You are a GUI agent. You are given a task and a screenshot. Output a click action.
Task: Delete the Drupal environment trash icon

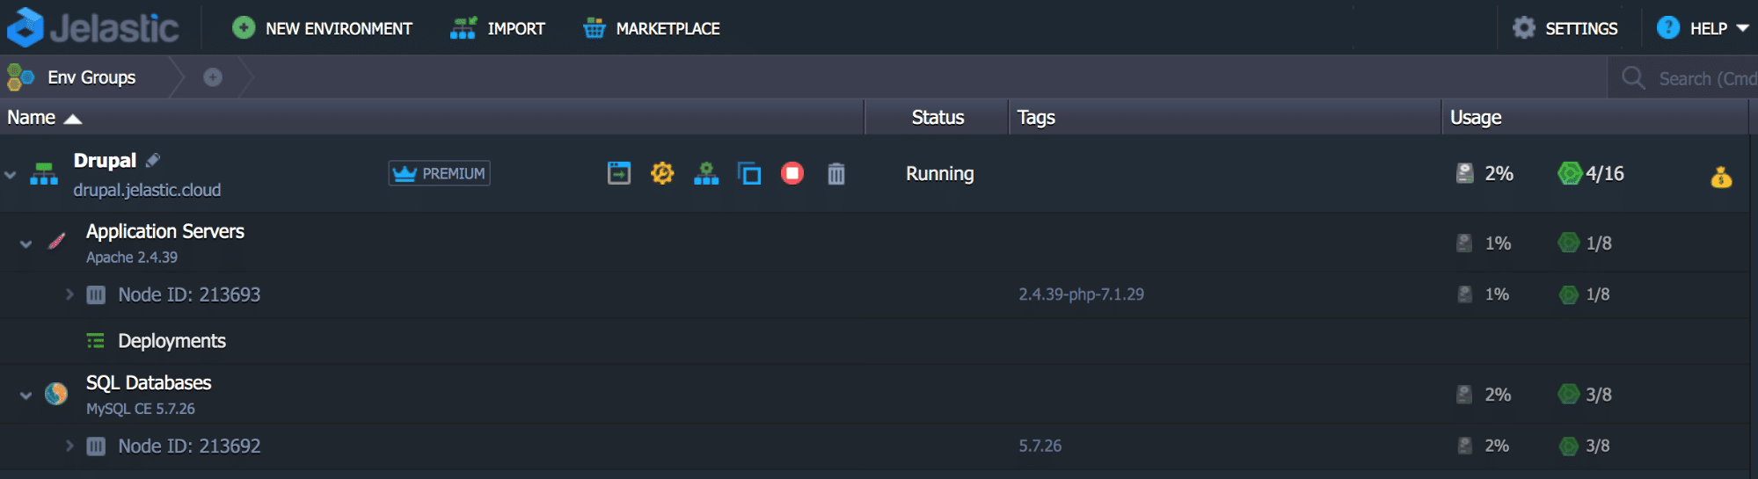pos(836,173)
